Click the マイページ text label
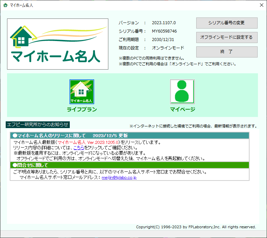The height and width of the screenshot is (238, 267). point(182,109)
